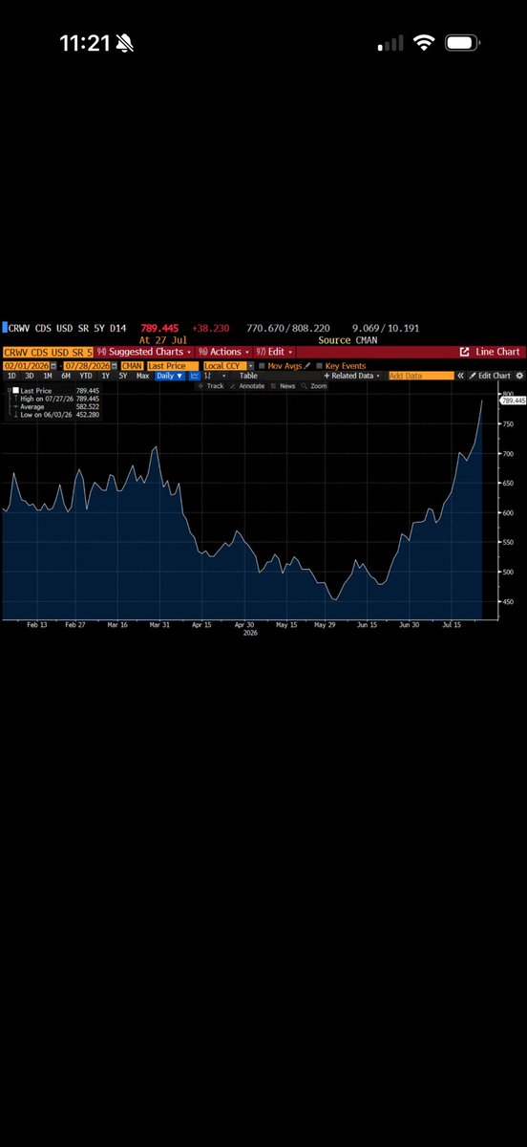
Task: Select the 1M range tab
Action: click(48, 376)
